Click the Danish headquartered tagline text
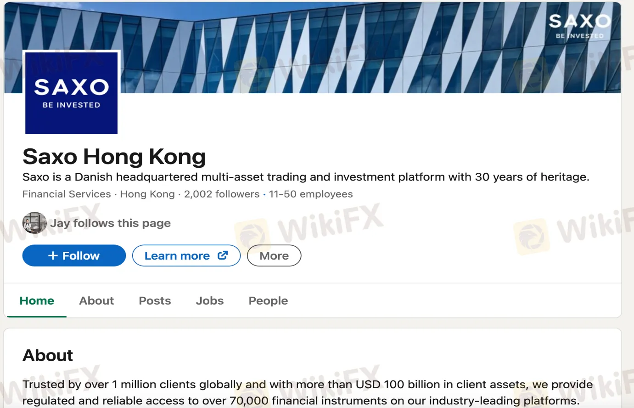Screen dimensions: 634x408 [306, 177]
